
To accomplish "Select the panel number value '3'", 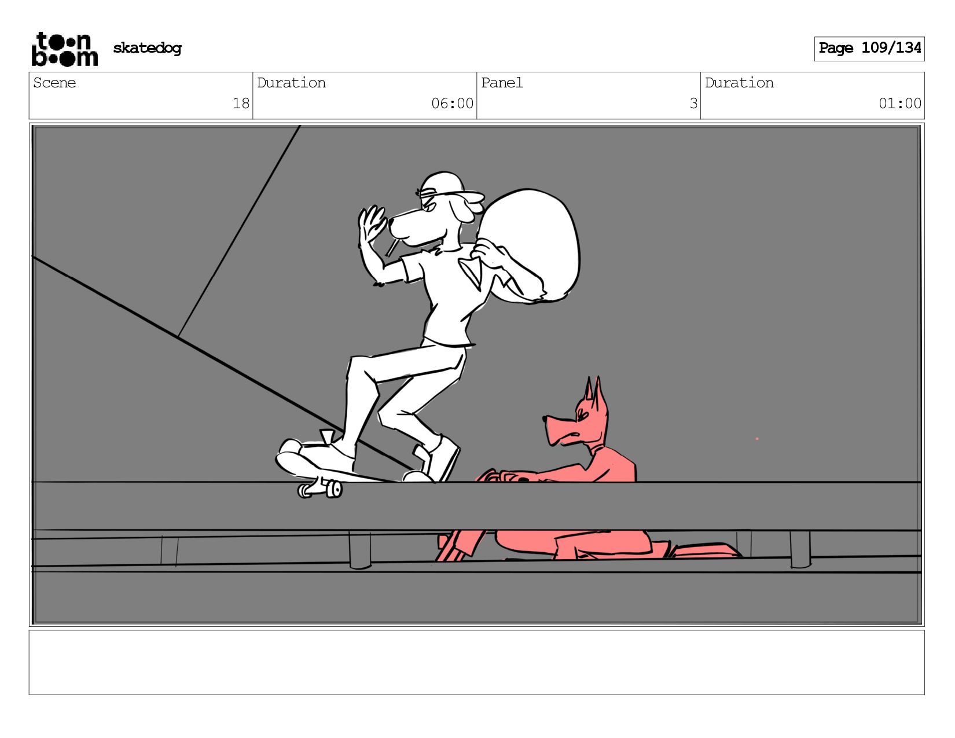I will click(693, 104).
